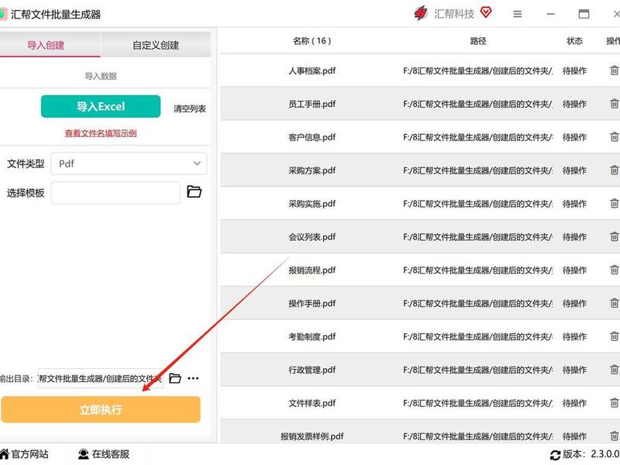Click the red VIP diamond icon
Viewport: 620px width, 465px height.
tap(486, 12)
